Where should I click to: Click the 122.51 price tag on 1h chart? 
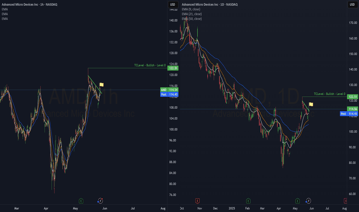pyautogui.click(x=173, y=68)
